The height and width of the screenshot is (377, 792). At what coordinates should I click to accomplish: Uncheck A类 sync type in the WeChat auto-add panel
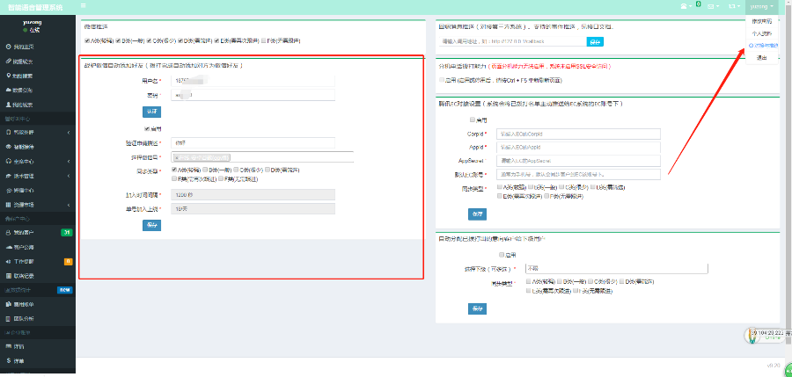174,170
